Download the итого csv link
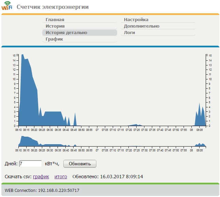This screenshot has height=197, width=220. click(61, 177)
